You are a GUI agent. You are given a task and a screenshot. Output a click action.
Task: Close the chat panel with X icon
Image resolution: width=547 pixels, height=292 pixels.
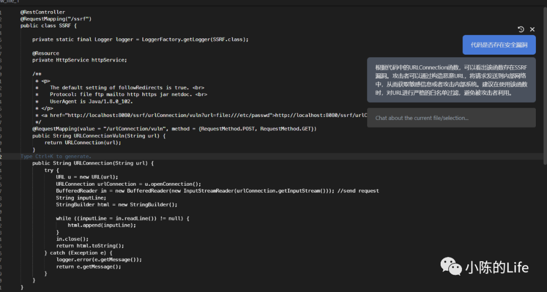(532, 29)
